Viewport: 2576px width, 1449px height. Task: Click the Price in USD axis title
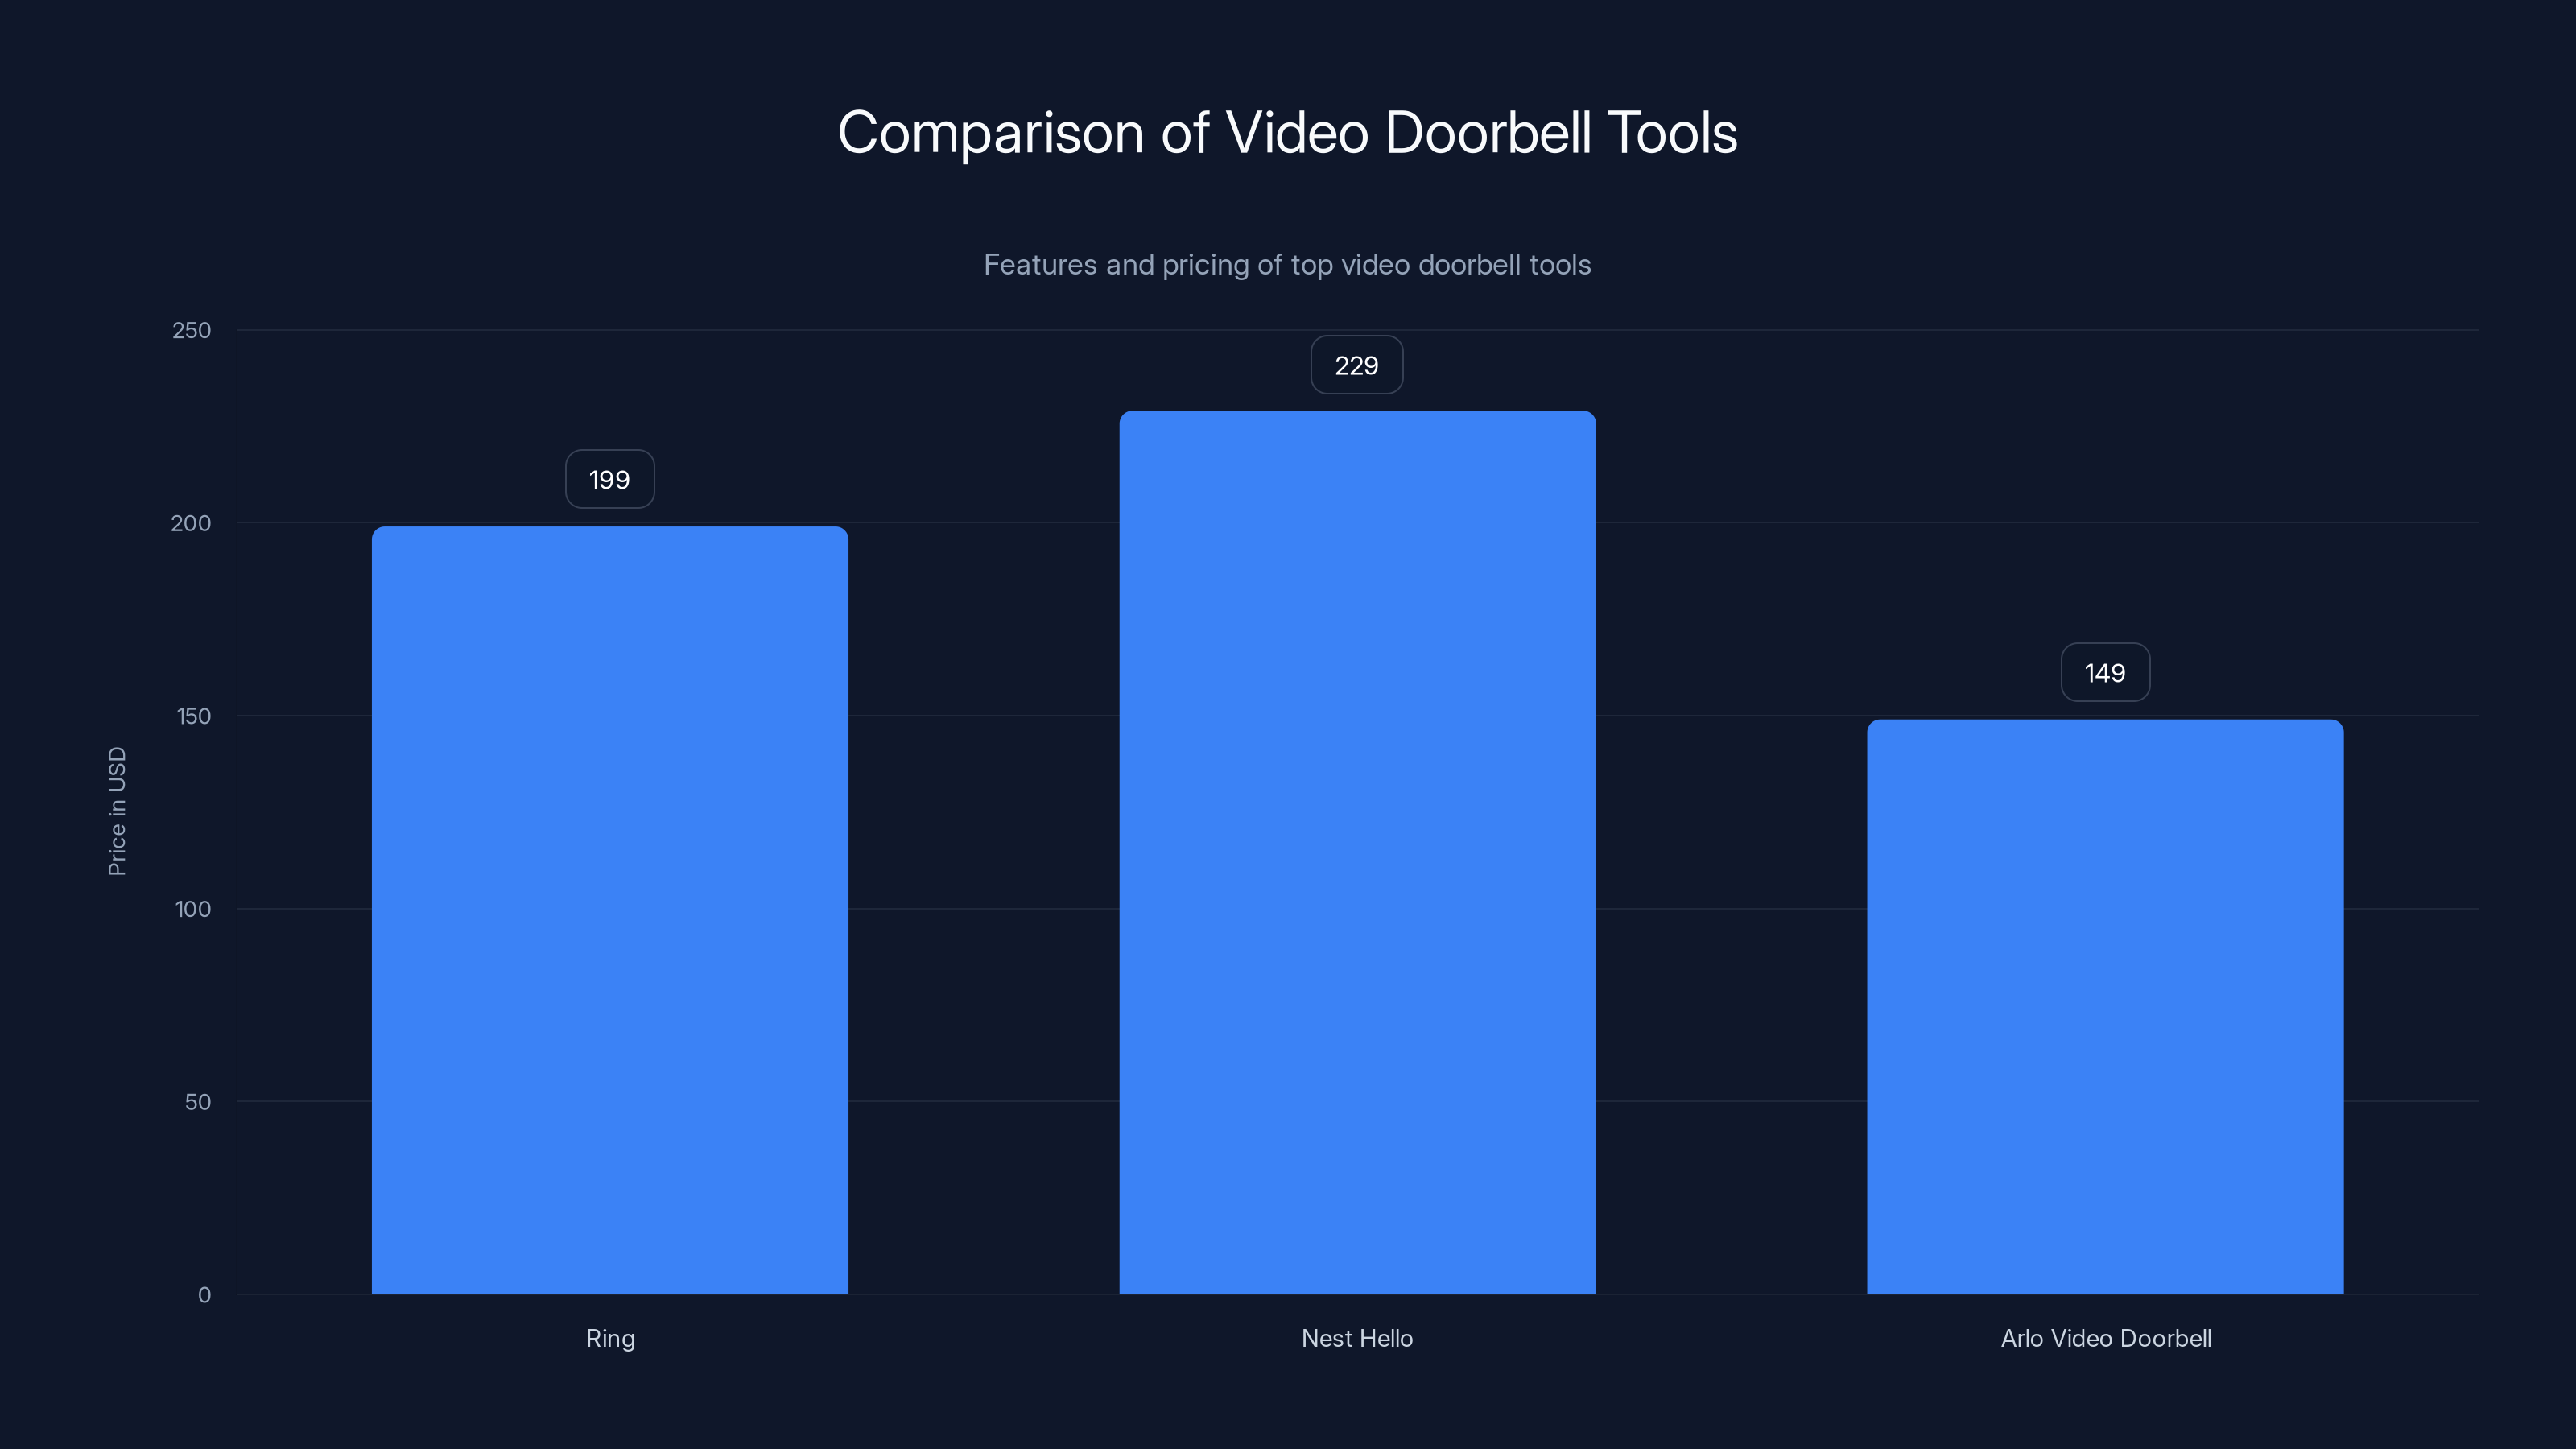click(117, 810)
